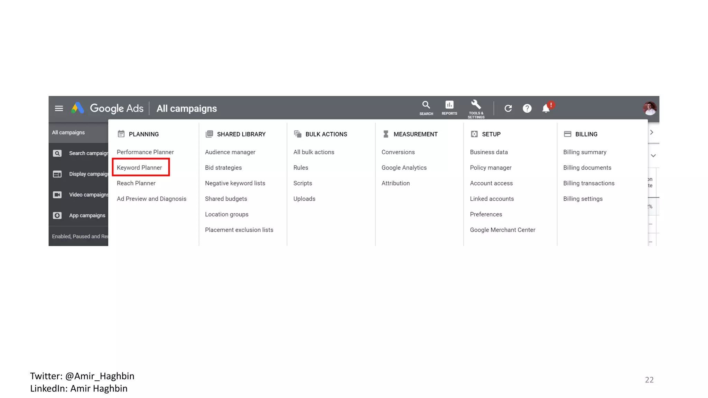Open Audience manager in Shared Library
Screen dimensions: 708x398
pyautogui.click(x=230, y=152)
